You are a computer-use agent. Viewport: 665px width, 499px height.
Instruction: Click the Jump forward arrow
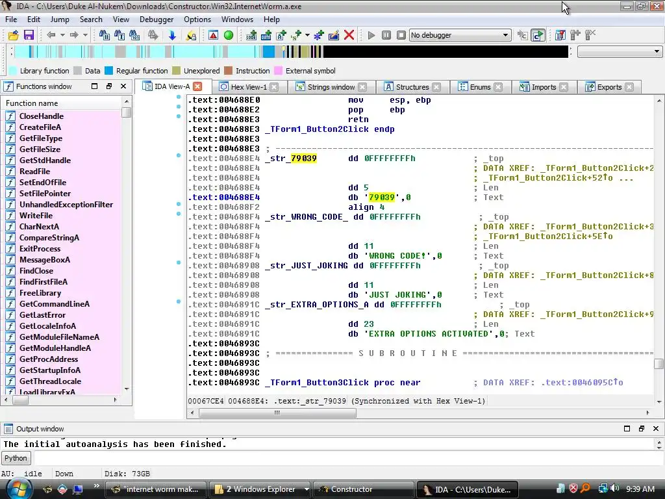click(74, 35)
